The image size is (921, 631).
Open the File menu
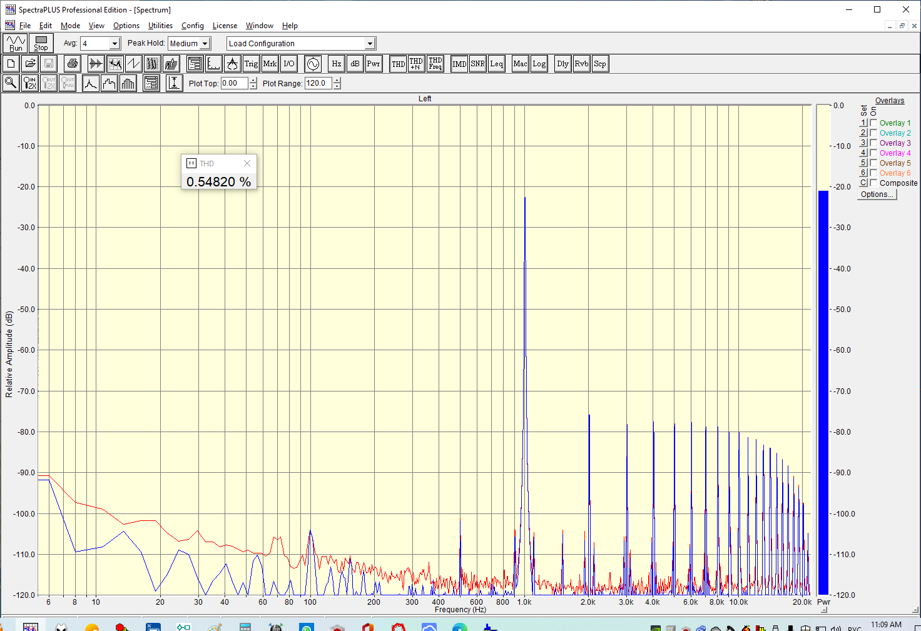click(x=25, y=26)
